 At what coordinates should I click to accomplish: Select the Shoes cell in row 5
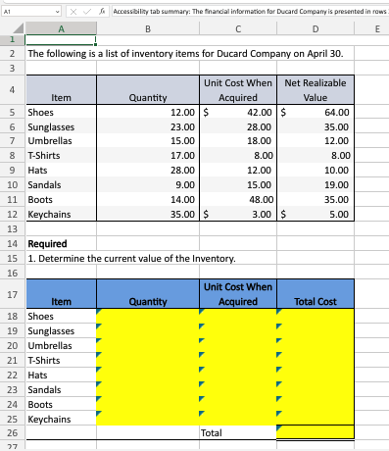point(61,112)
